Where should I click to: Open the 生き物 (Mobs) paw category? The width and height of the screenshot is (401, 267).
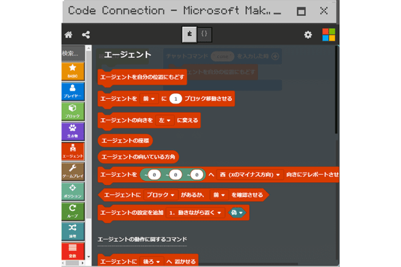72,131
